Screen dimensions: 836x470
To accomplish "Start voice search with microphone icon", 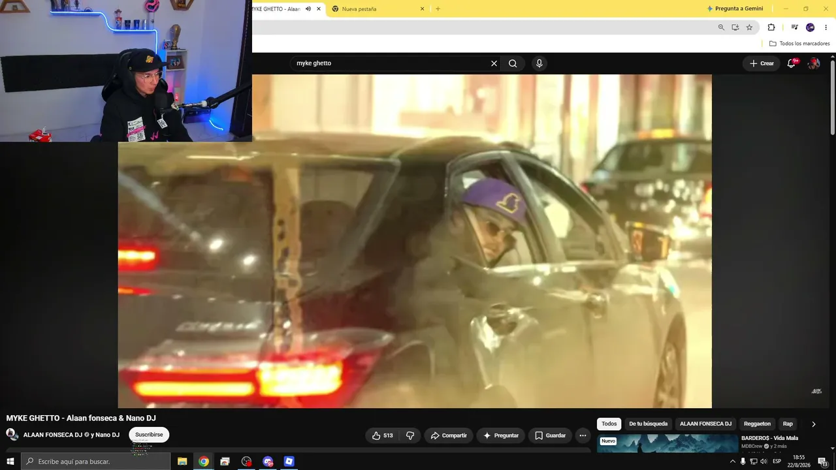I will [539, 63].
